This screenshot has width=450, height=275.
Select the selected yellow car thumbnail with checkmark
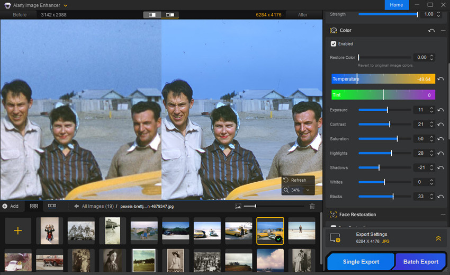point(270,230)
